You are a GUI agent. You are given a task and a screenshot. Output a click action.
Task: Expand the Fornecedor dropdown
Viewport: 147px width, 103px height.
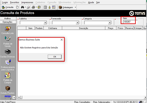[x=78, y=23]
